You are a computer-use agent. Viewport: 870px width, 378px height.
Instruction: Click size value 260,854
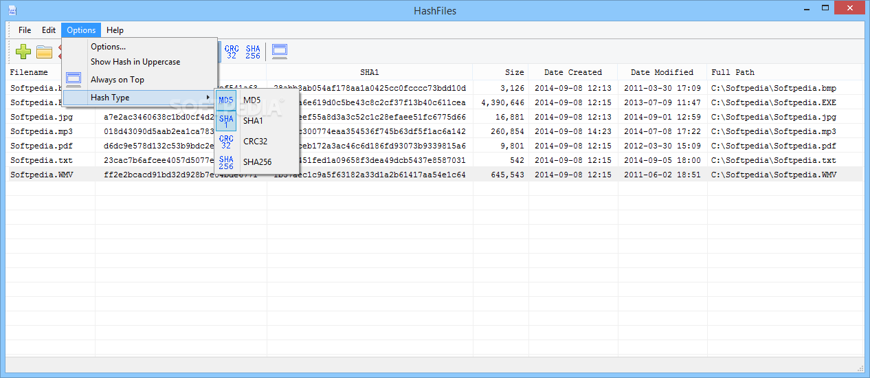coord(507,131)
